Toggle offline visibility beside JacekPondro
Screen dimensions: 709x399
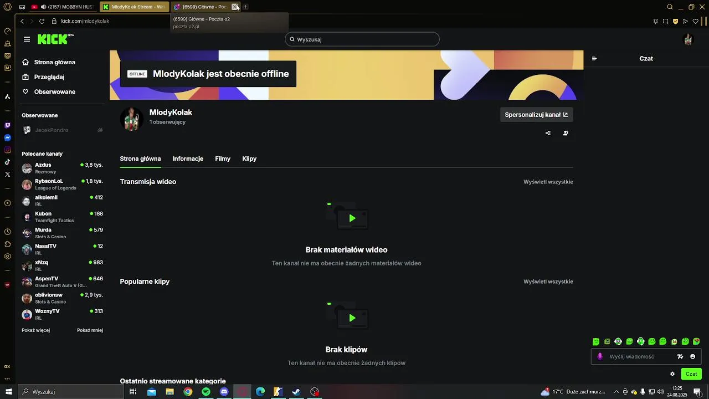point(100,130)
